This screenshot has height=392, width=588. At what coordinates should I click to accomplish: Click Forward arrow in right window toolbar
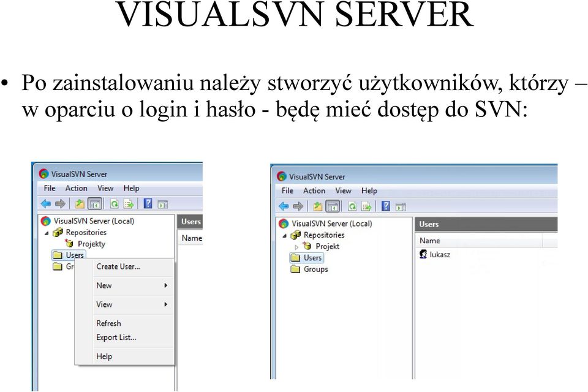[x=298, y=206]
